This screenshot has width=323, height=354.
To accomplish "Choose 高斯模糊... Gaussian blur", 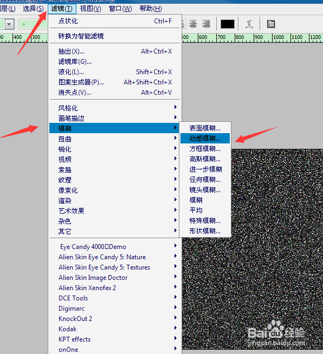I will [205, 159].
